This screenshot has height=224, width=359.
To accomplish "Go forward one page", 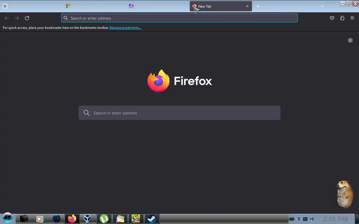I will tap(17, 18).
